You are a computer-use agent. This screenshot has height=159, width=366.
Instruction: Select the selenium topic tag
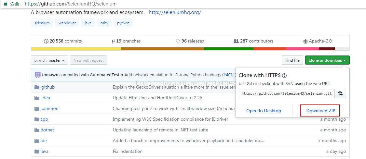[42, 23]
